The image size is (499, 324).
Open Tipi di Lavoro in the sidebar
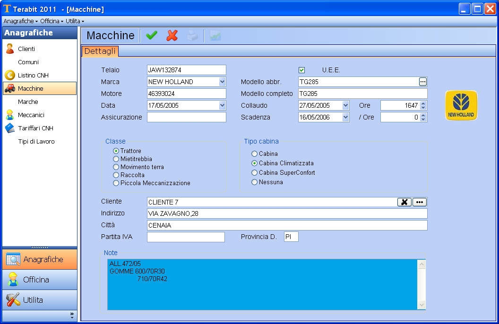pyautogui.click(x=36, y=142)
